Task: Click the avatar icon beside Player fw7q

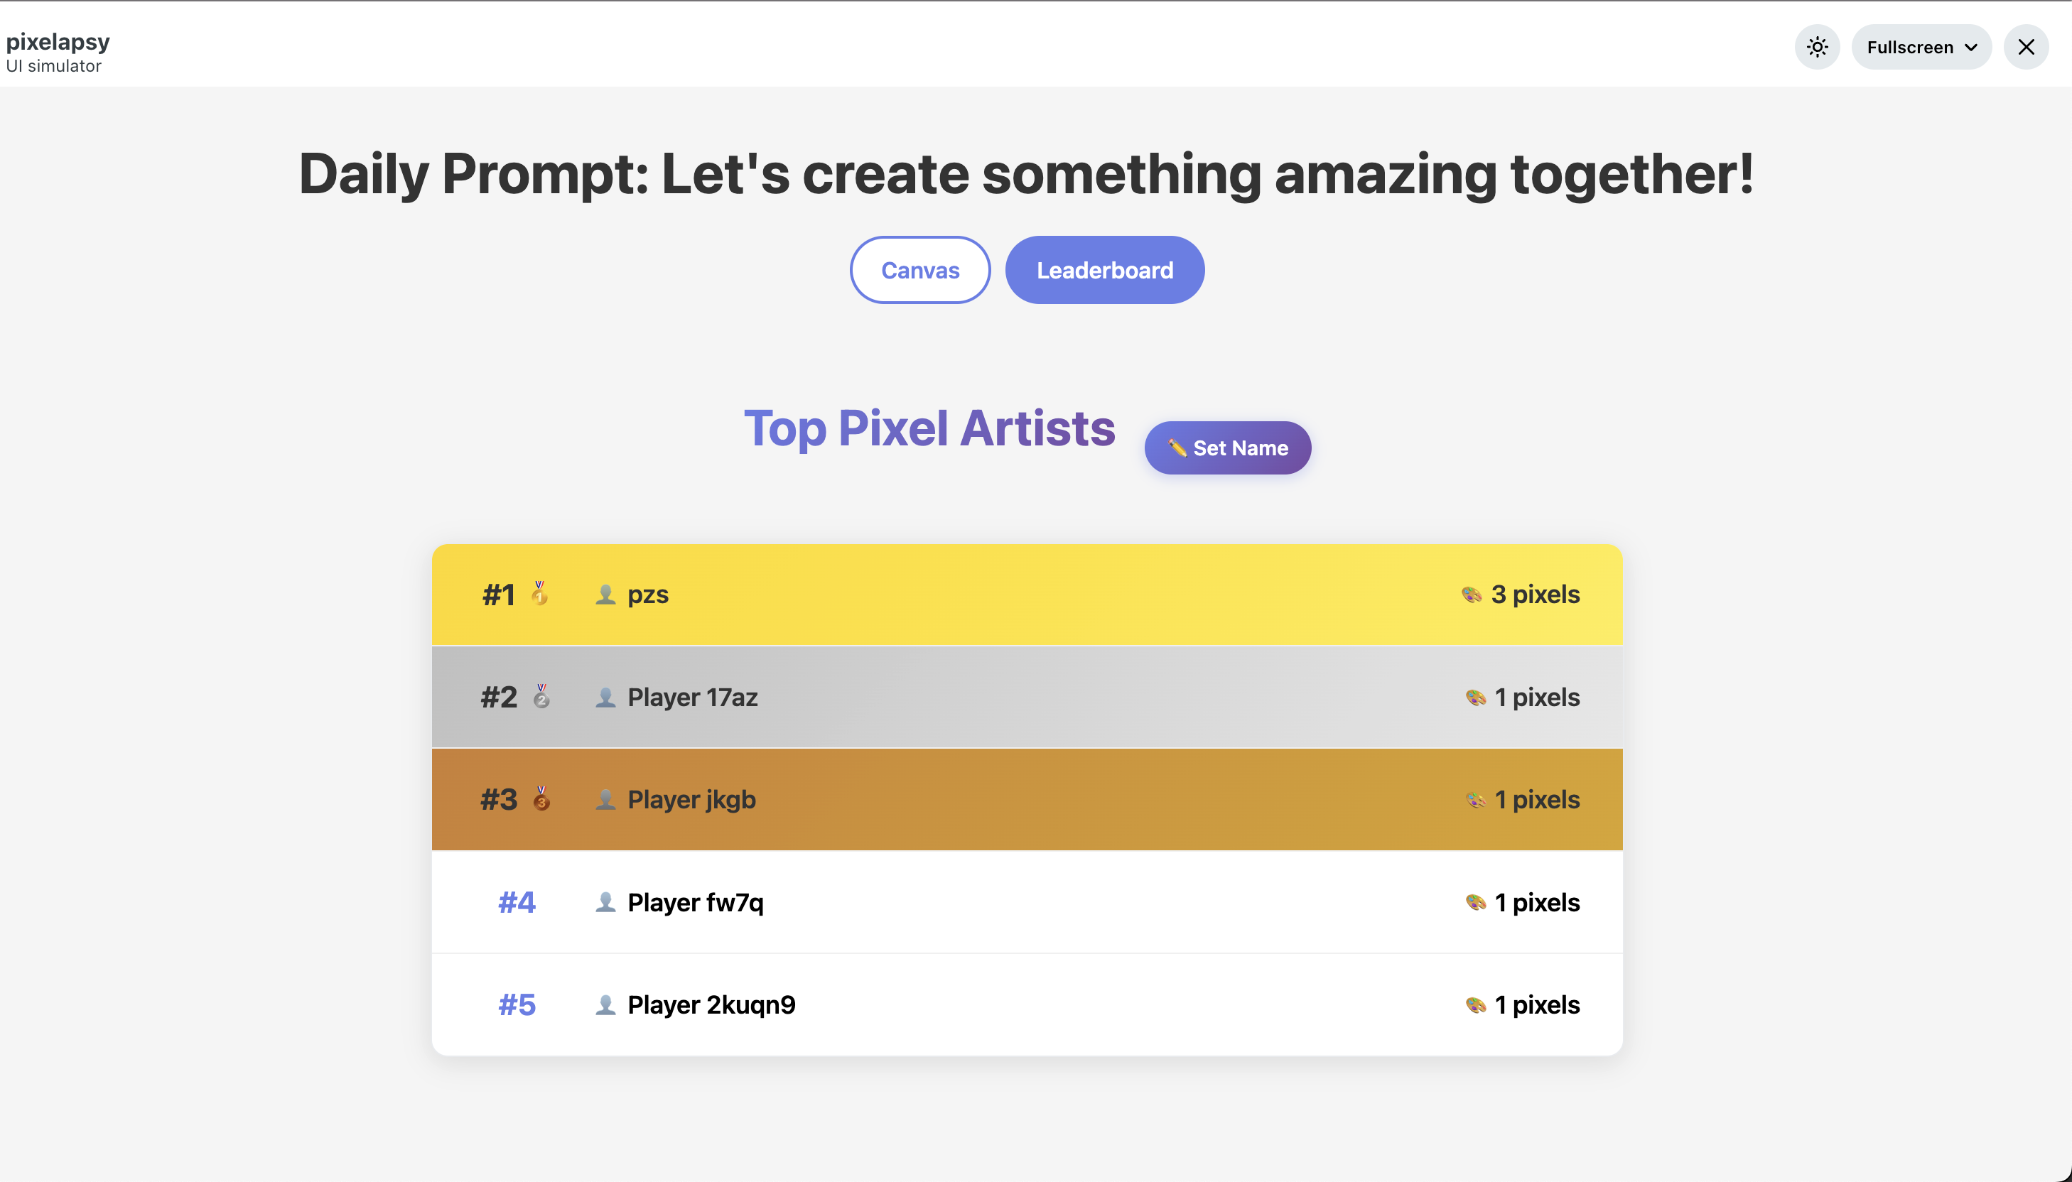Action: point(605,902)
